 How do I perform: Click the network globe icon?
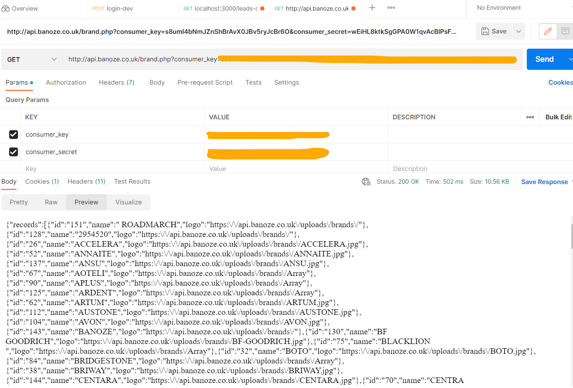pos(366,182)
